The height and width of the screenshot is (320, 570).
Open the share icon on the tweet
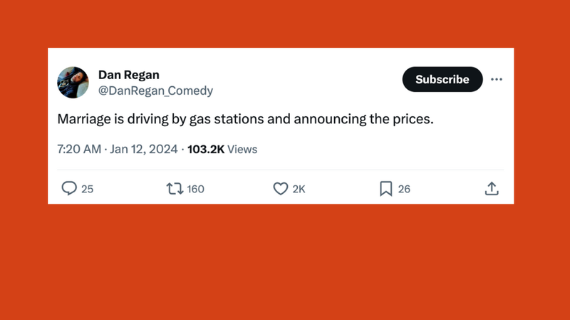coord(491,188)
